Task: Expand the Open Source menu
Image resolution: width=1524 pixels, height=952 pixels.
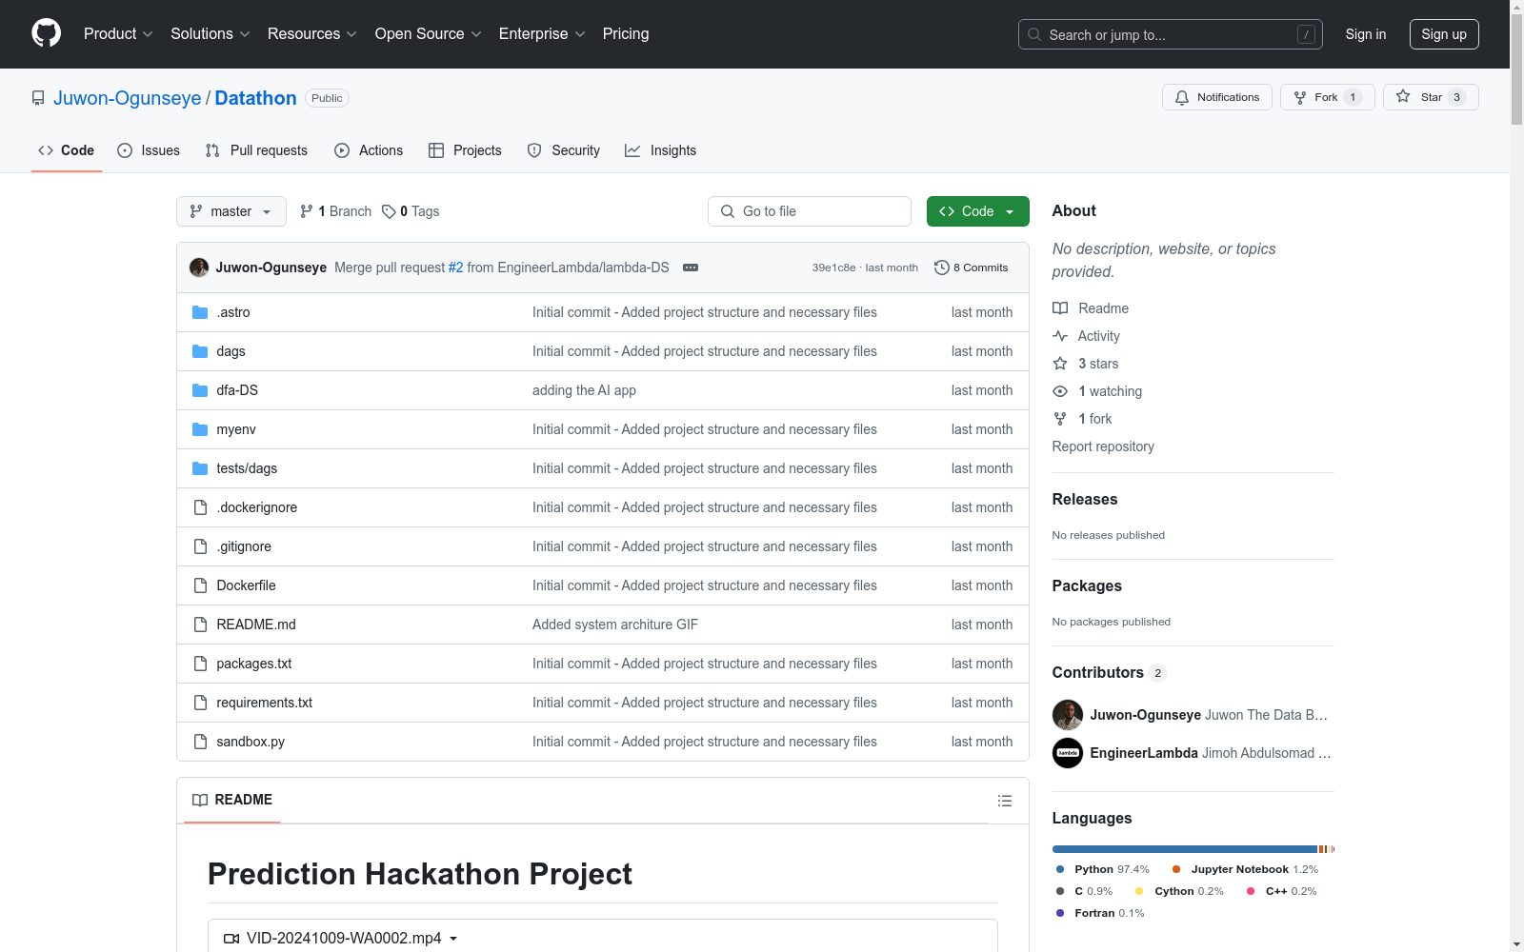Action: [428, 34]
